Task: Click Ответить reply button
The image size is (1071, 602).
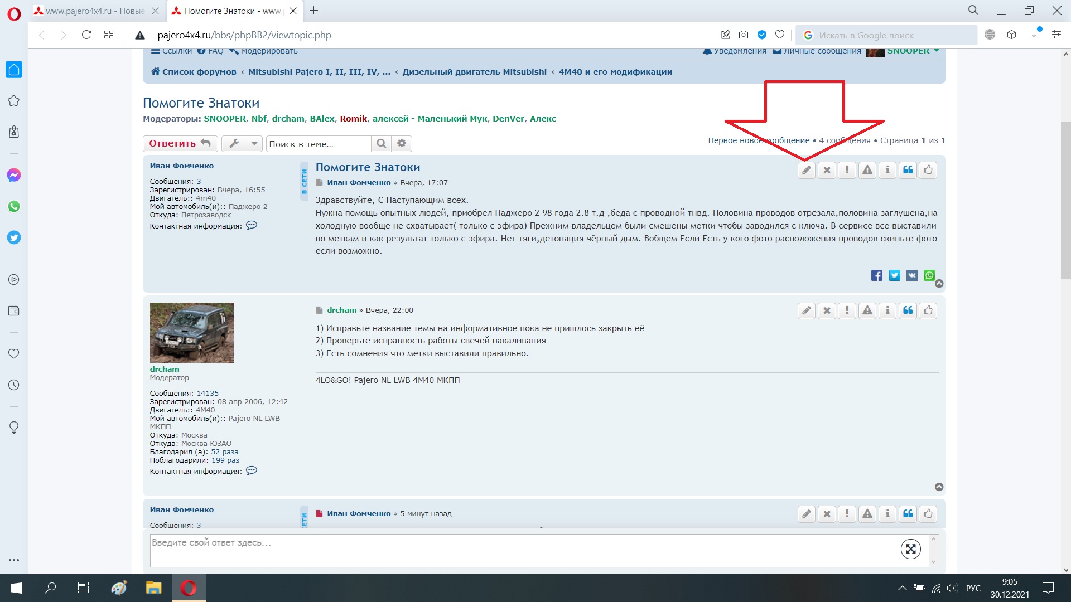Action: (x=180, y=144)
